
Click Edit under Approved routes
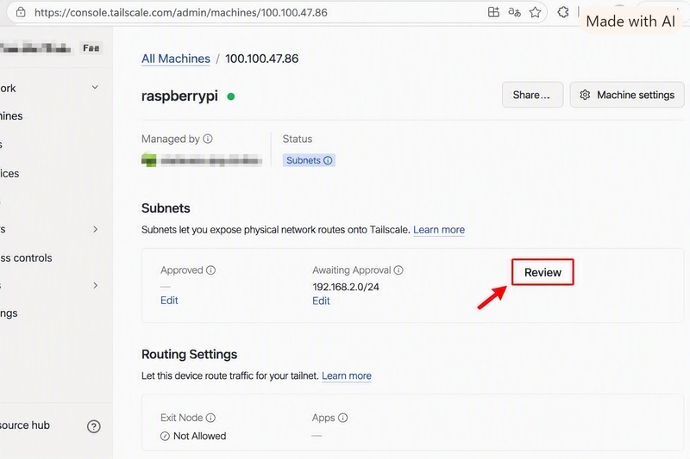(x=169, y=301)
